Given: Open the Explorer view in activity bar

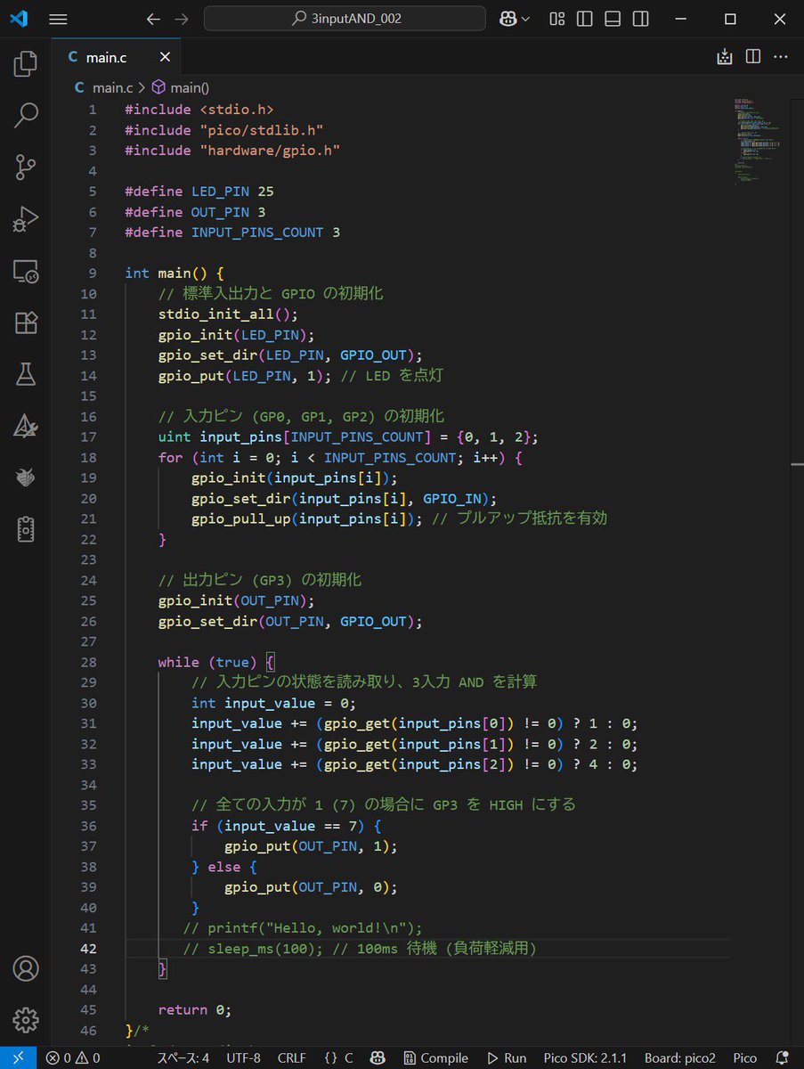Looking at the screenshot, I should (x=26, y=63).
